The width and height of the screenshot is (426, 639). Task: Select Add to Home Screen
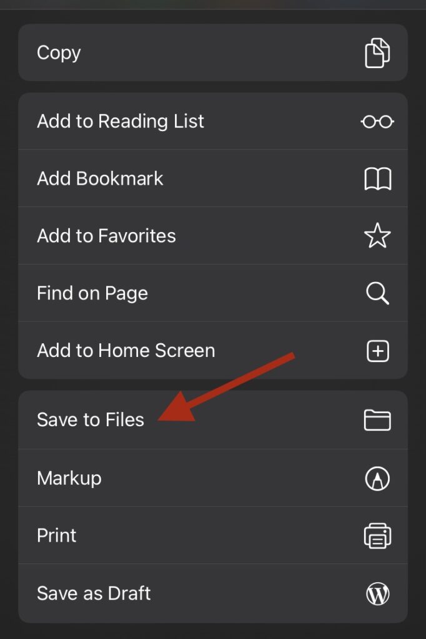[213, 351]
